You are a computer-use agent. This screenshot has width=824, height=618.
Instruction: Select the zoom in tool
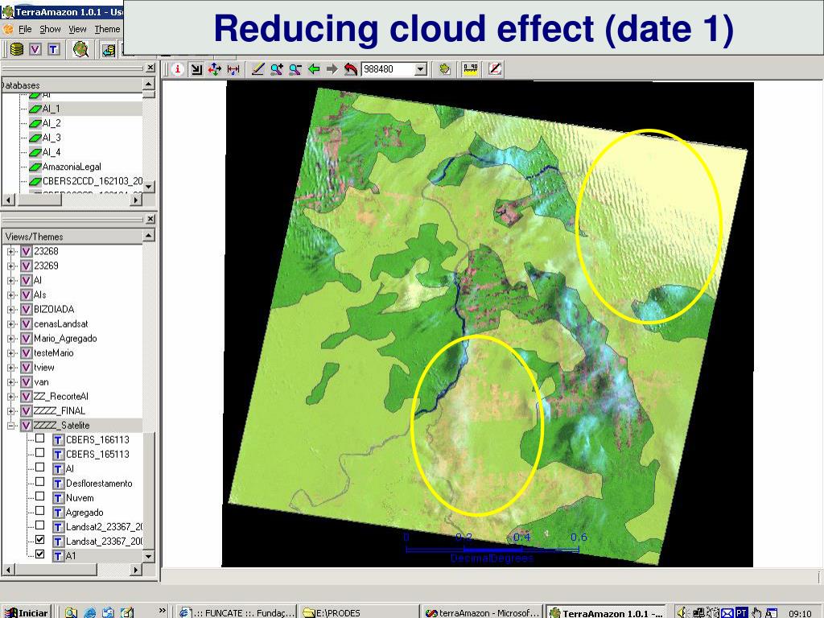(x=277, y=69)
